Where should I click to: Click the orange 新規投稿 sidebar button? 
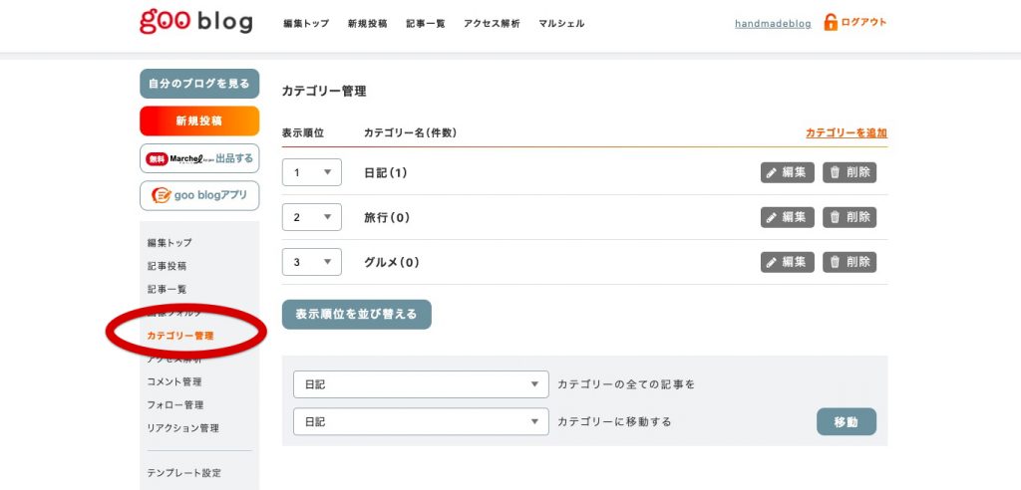click(x=199, y=122)
